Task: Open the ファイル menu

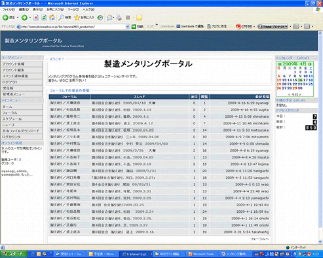Action: tap(9, 10)
